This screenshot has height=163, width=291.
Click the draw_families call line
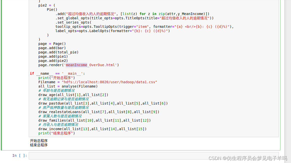(x=94, y=120)
